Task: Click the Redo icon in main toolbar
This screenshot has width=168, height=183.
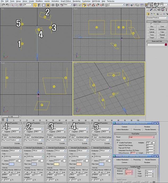Action: pyautogui.click(x=7, y=5)
